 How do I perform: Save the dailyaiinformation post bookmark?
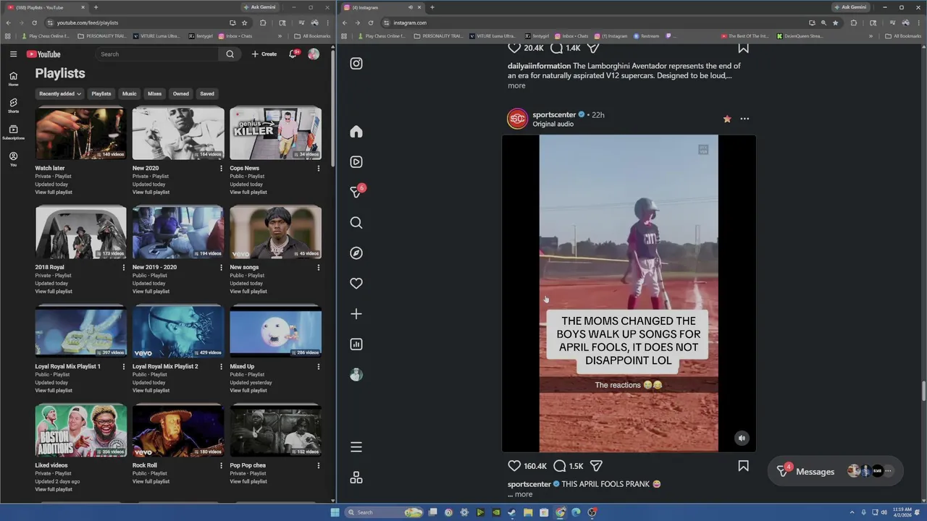[743, 48]
